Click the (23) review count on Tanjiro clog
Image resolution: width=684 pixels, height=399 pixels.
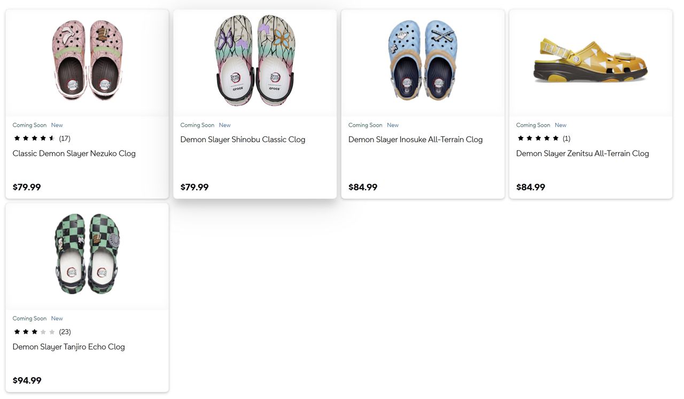click(x=65, y=332)
